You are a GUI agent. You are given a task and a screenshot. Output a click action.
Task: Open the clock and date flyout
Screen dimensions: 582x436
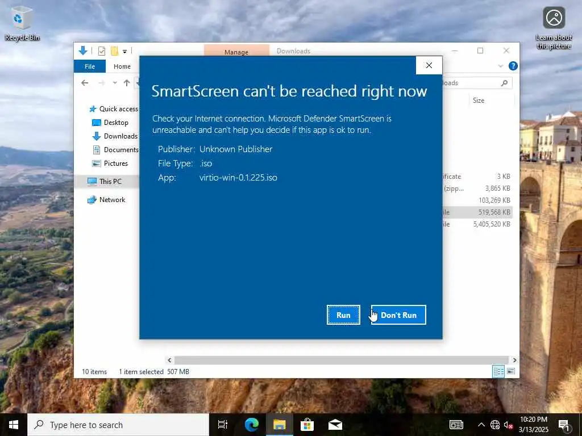[x=533, y=425]
